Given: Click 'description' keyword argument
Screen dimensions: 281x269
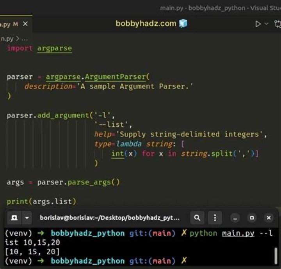Looking at the screenshot, I should (48, 87).
